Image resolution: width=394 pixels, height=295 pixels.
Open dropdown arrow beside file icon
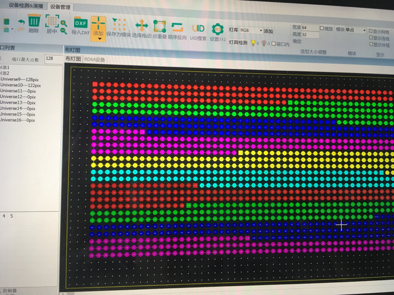(x=12, y=29)
